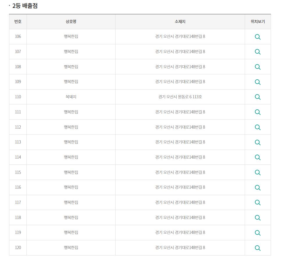Screen dimensions: 291x259
Task: Show store location for row 116
Action: [x=258, y=188]
